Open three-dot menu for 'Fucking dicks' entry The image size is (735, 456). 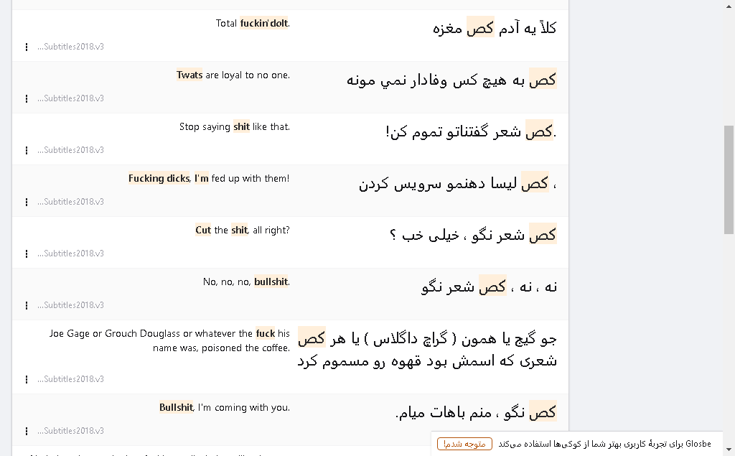click(x=27, y=202)
